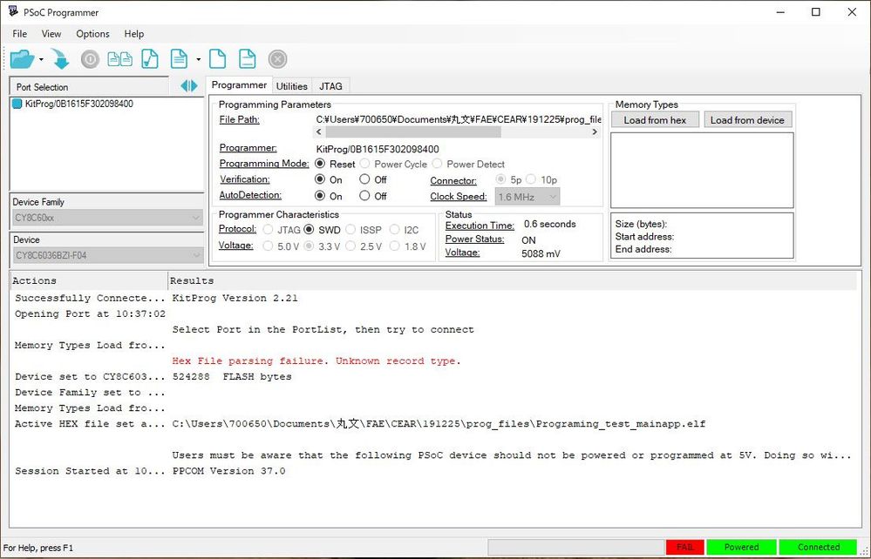Click the red Hex File parsing failure message

pyautogui.click(x=316, y=361)
